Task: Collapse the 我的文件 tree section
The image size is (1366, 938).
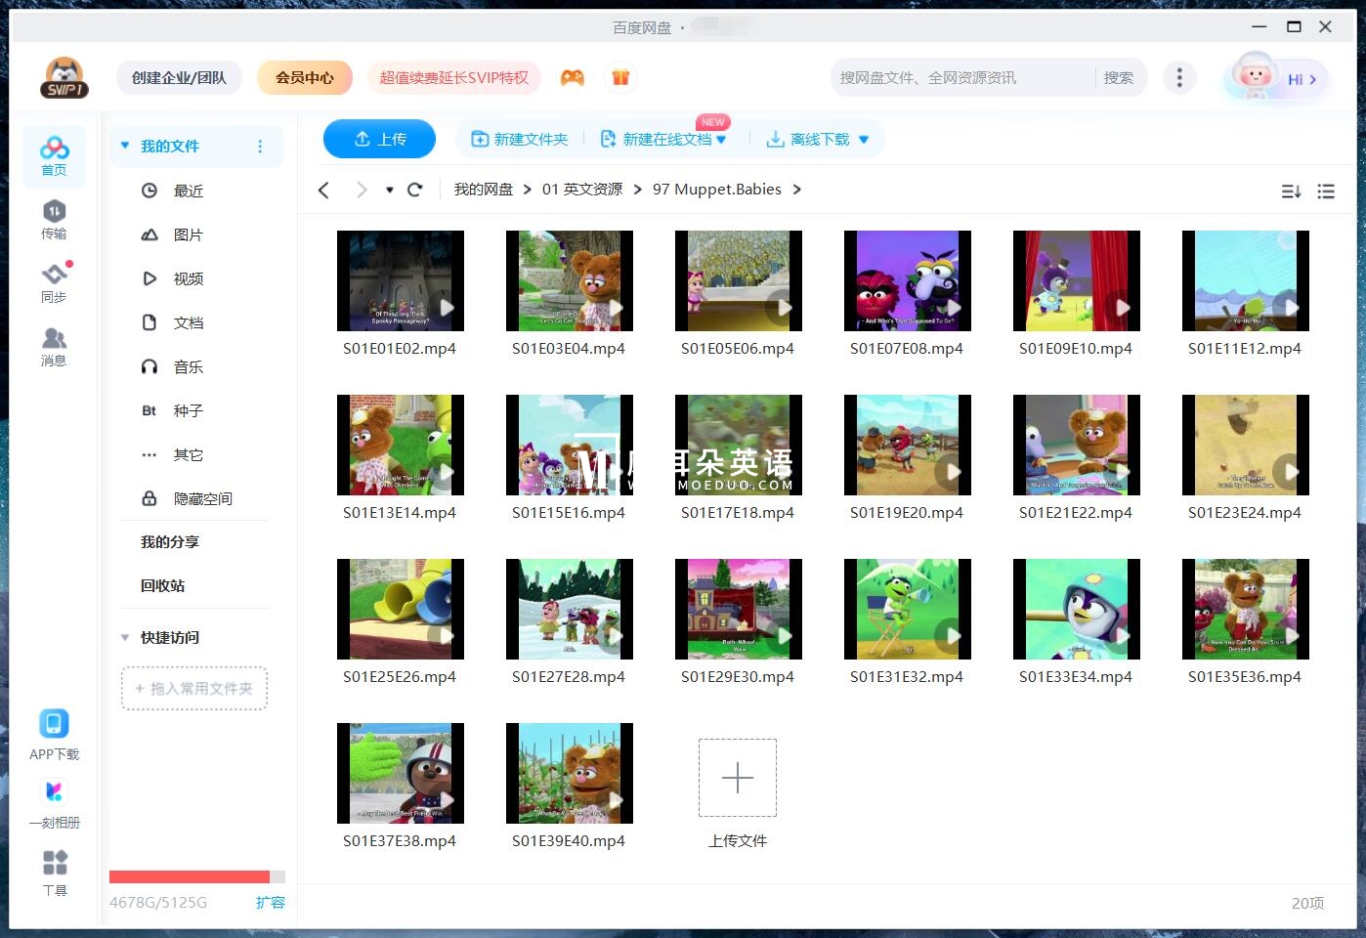Action: pos(124,146)
